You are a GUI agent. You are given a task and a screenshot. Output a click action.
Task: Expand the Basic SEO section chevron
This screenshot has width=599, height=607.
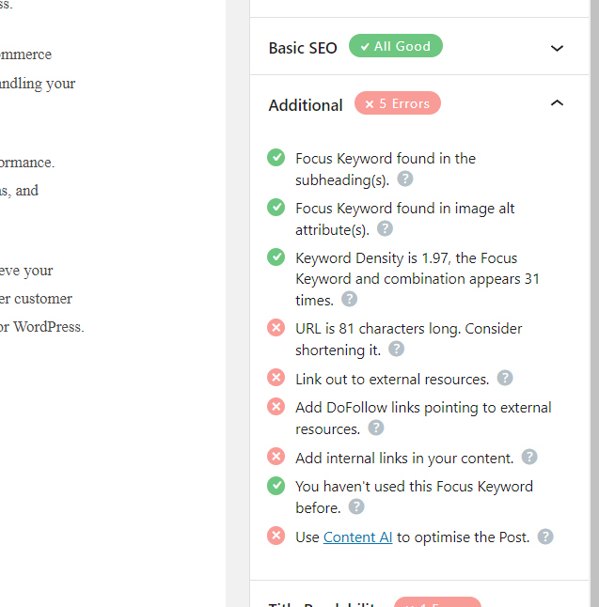click(558, 48)
